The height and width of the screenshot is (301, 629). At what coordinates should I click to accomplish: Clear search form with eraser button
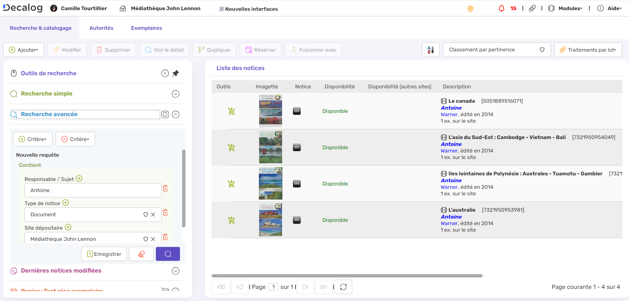(141, 254)
